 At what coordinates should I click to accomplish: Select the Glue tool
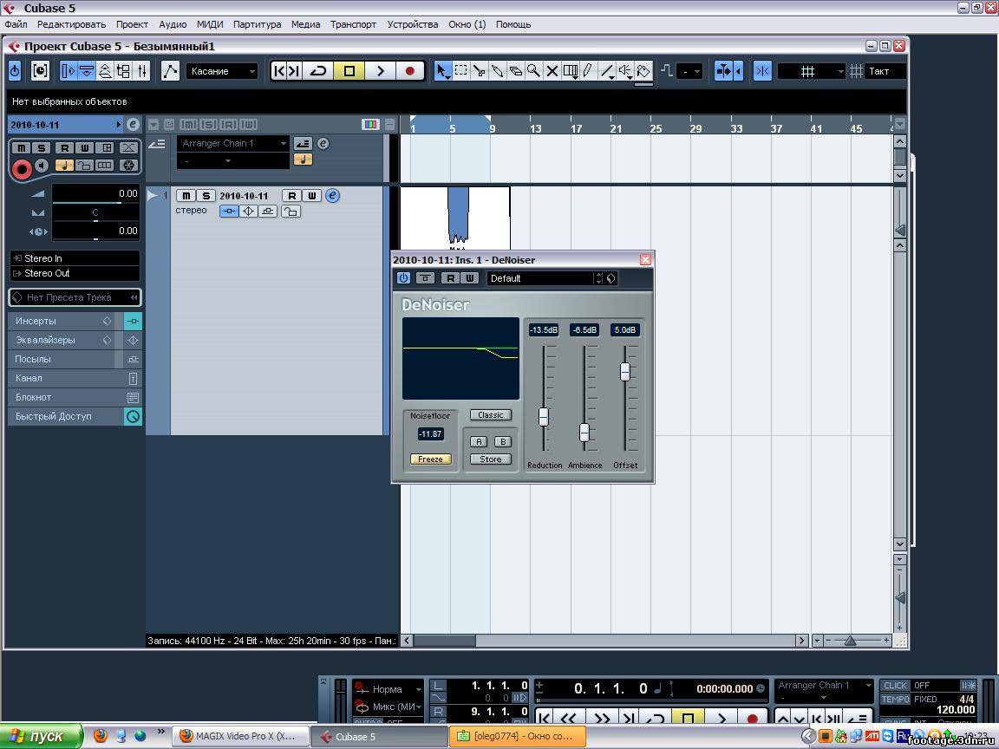tap(498, 71)
